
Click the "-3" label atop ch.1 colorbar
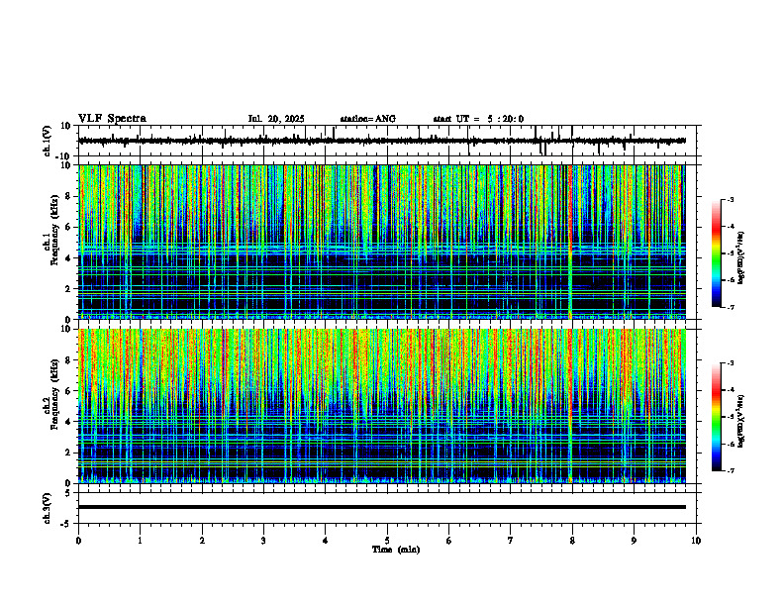[x=731, y=199]
